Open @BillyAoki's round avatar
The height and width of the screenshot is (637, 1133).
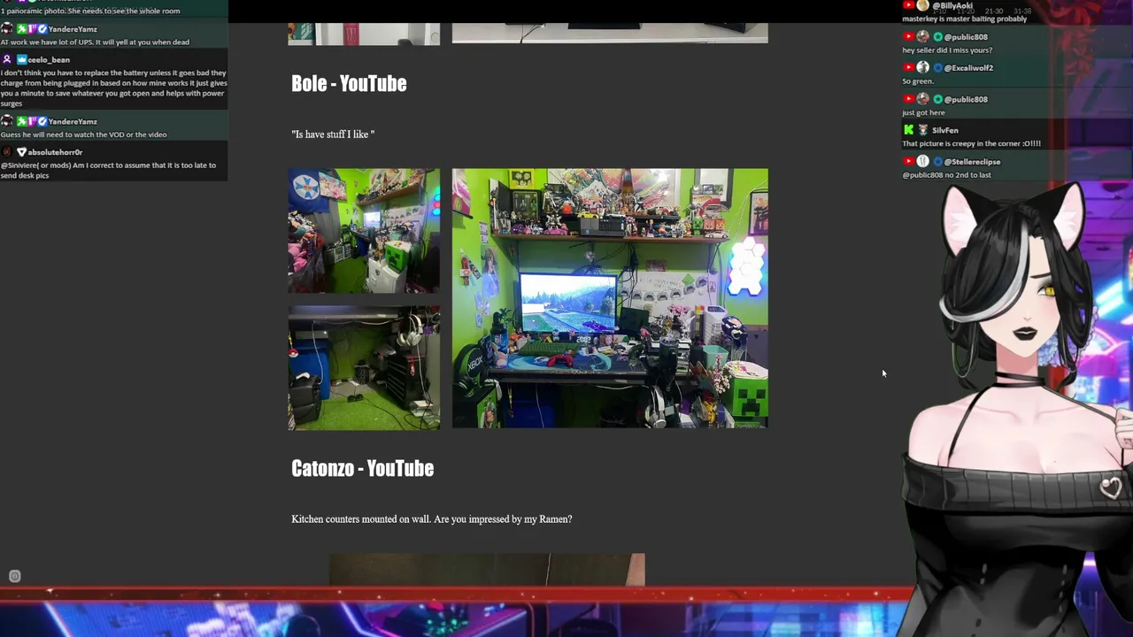pos(923,5)
